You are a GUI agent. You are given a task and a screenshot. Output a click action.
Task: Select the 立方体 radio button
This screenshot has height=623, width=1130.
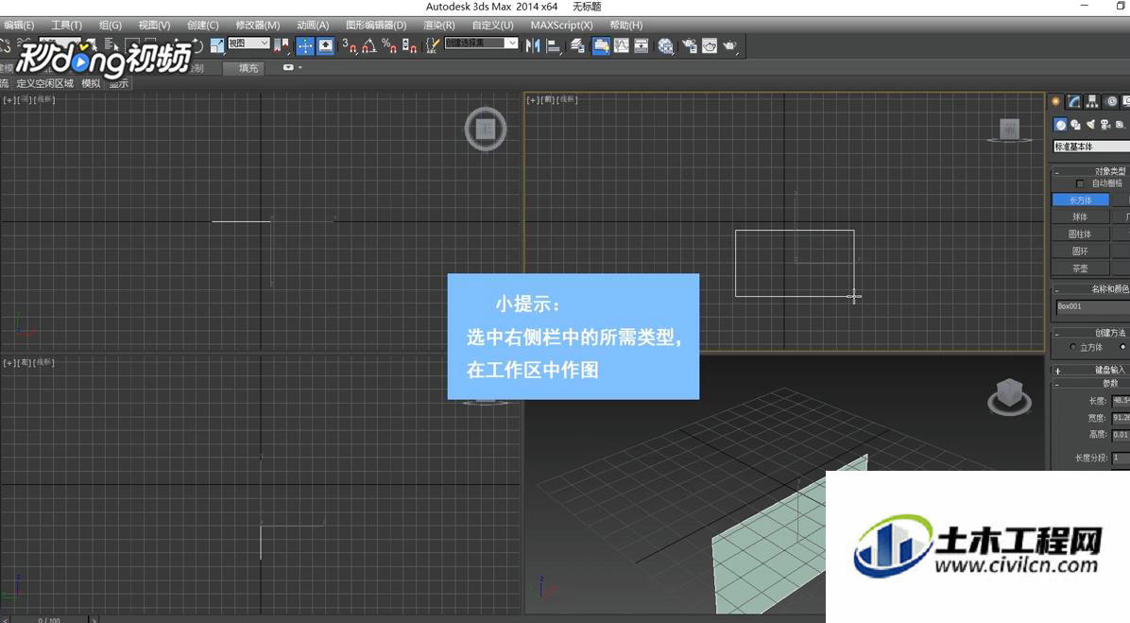coord(1073,348)
